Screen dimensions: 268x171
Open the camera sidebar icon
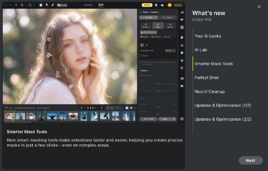tap(182, 78)
